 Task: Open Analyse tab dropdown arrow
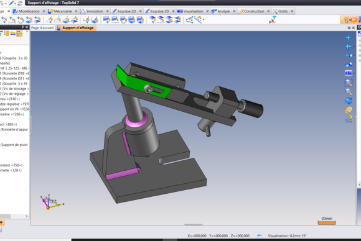(x=234, y=11)
